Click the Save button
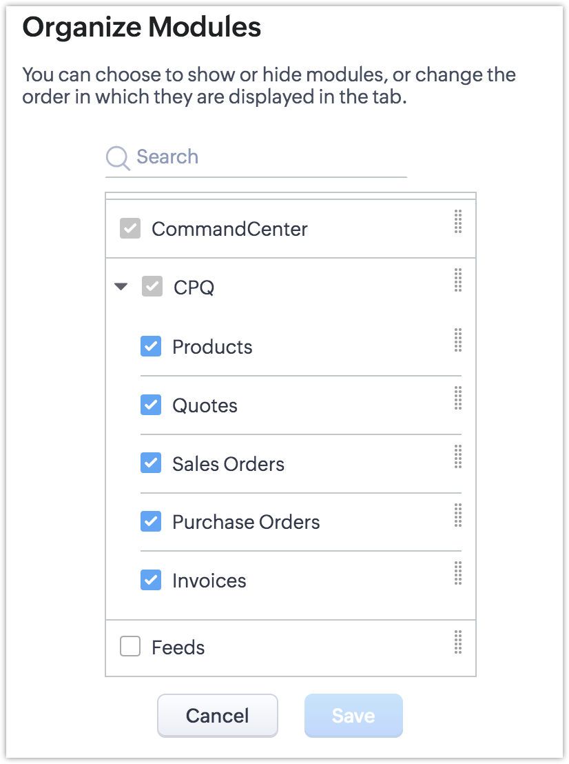 [353, 716]
